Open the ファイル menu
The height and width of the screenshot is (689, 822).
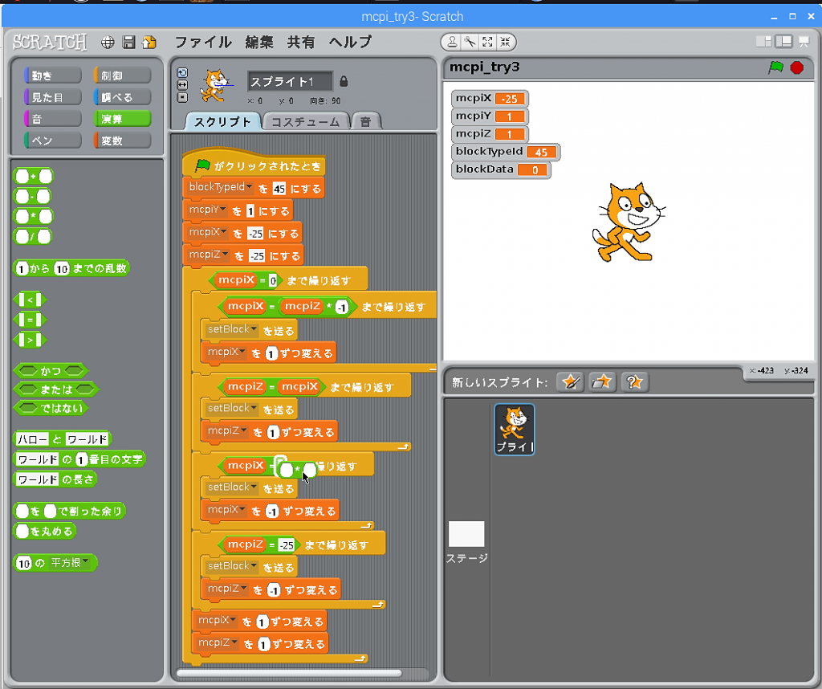(x=203, y=43)
